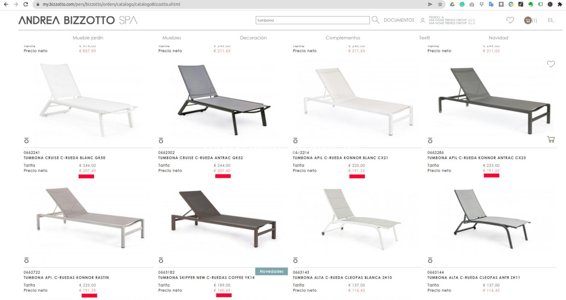Add TUMBONA APIL ANTRAC CX23 to cart
The image size is (566, 300).
pyautogui.click(x=551, y=139)
